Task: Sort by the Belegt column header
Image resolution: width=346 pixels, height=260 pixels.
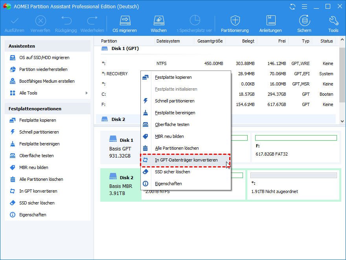Action: (248, 41)
